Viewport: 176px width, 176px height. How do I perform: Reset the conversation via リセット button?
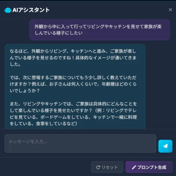[107, 167]
